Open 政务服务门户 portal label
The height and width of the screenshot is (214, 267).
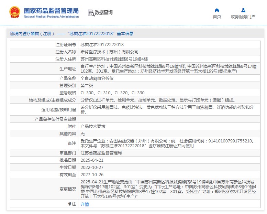pyautogui.click(x=243, y=17)
